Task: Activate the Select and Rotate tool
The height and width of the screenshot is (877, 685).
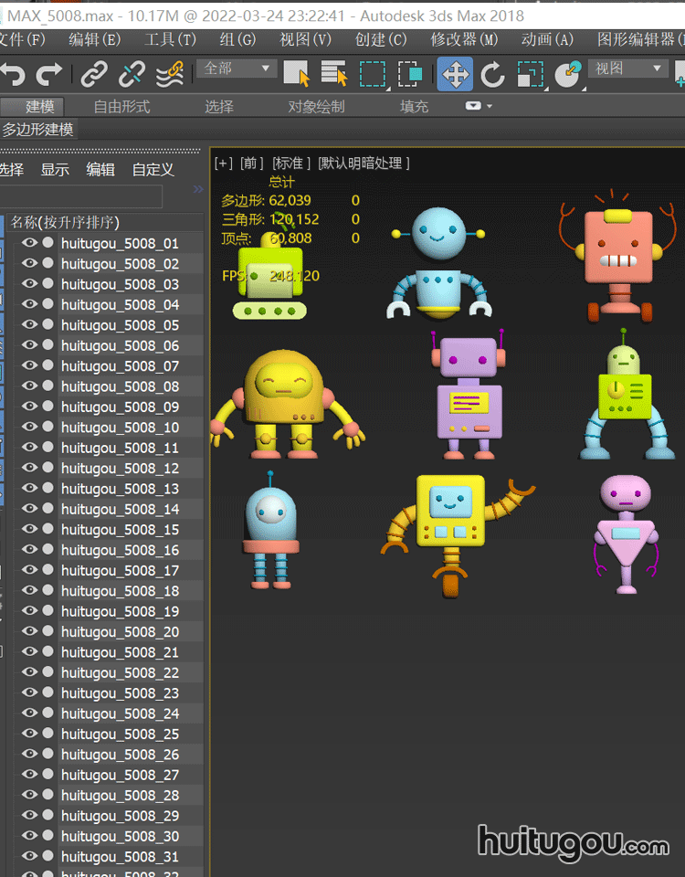Action: [x=492, y=74]
